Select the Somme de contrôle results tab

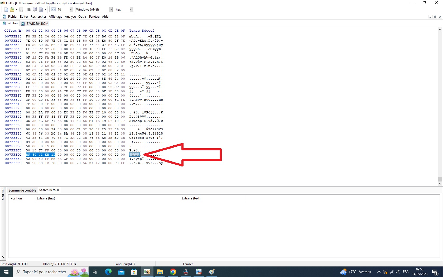[x=22, y=190]
